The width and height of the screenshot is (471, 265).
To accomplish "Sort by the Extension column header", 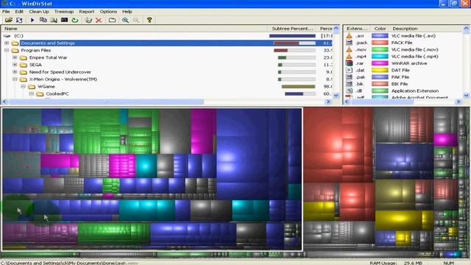I will [x=357, y=29].
